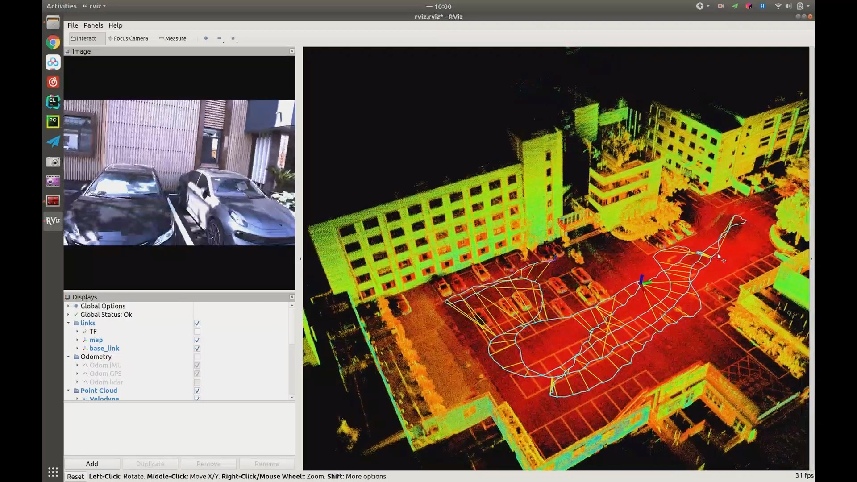Click the Reset button
The width and height of the screenshot is (857, 482).
[75, 476]
